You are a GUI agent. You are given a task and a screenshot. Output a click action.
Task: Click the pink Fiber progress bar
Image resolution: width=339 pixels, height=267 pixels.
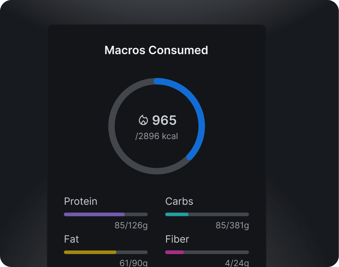174,252
